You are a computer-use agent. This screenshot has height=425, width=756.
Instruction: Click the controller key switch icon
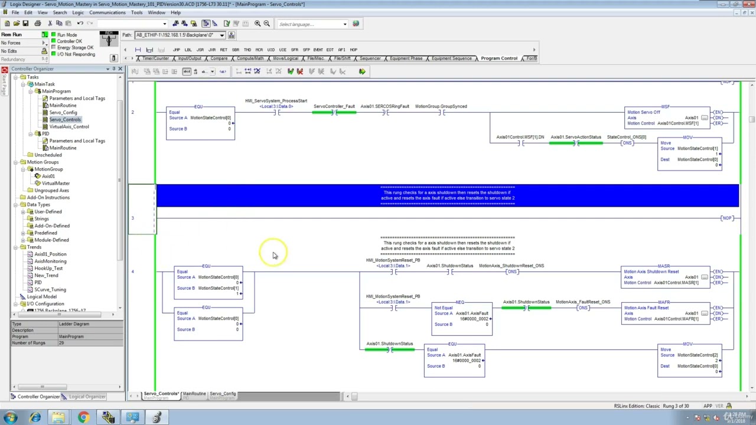[109, 39]
